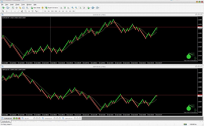Open the Market Watch panel icon
204x126 pixels.
(x=13, y=8)
